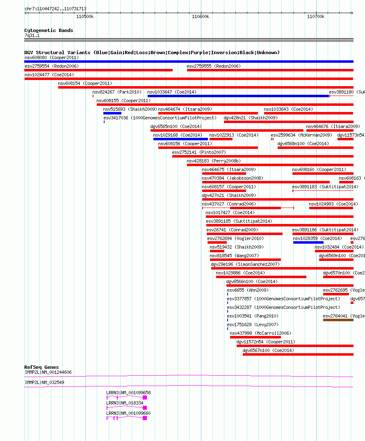Select nsv608155 (Cooper2011) label
This screenshot has height=441, width=365.
(123, 101)
